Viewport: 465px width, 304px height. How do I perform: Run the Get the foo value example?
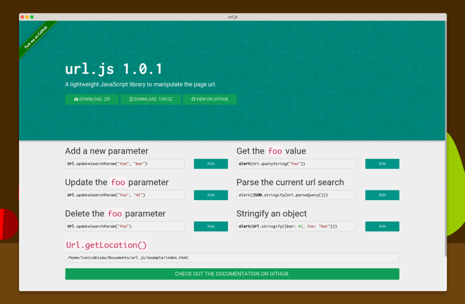[382, 164]
